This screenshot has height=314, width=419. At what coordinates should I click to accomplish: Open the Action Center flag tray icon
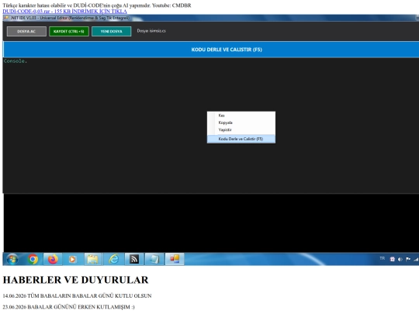click(408, 259)
